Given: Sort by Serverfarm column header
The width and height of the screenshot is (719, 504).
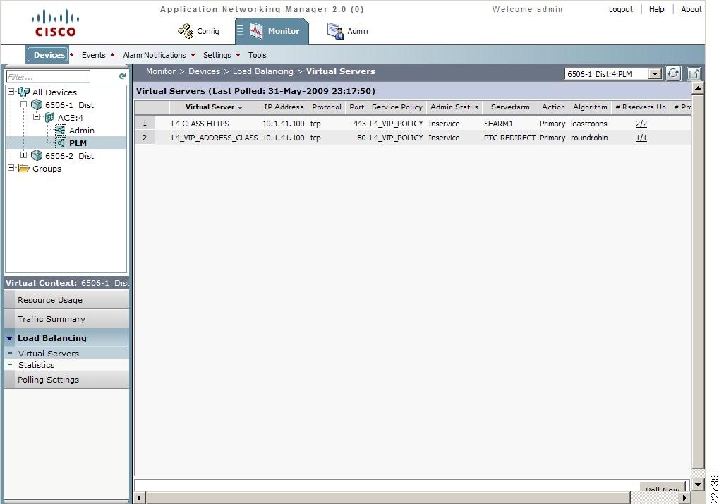Looking at the screenshot, I should 510,107.
